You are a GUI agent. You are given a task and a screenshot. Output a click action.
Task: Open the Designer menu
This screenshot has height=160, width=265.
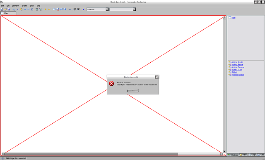click(x=15, y=6)
